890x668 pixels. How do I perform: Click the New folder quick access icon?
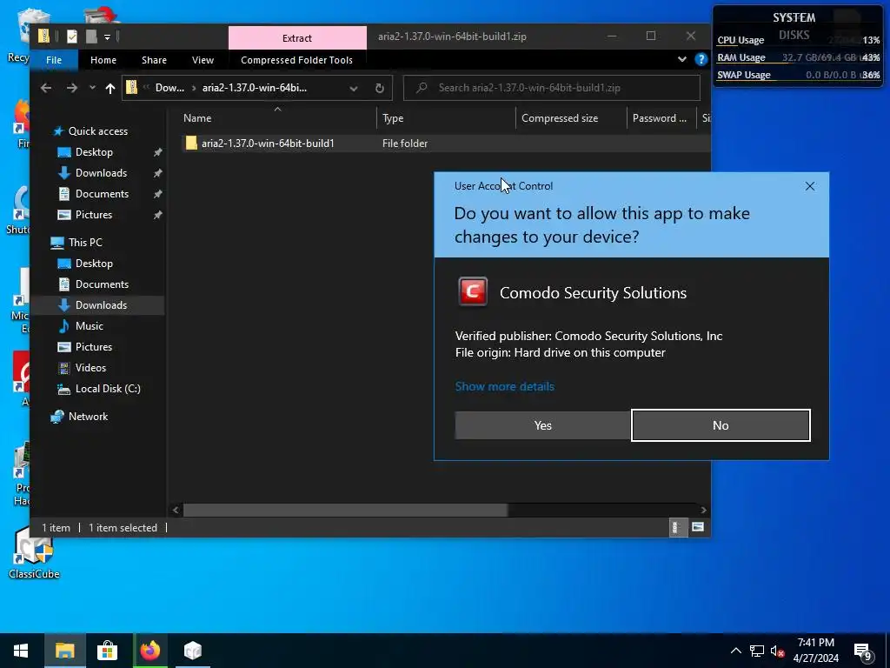(90, 37)
